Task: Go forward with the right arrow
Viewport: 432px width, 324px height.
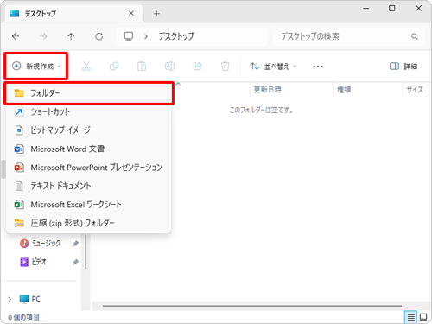Action: pos(43,36)
